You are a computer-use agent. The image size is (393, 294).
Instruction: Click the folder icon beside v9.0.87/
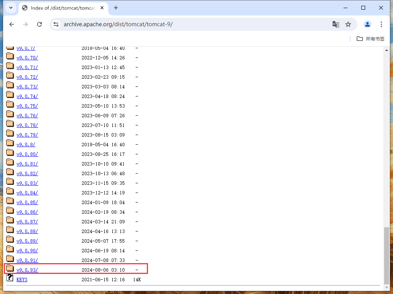coord(10,220)
